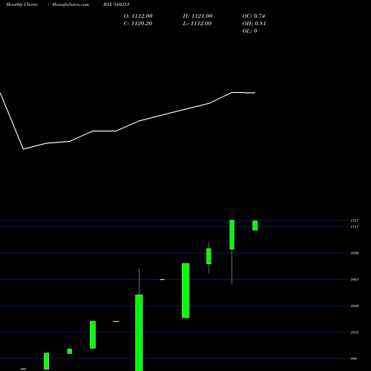Click the 'OH: 0.81' reading

click(x=254, y=24)
